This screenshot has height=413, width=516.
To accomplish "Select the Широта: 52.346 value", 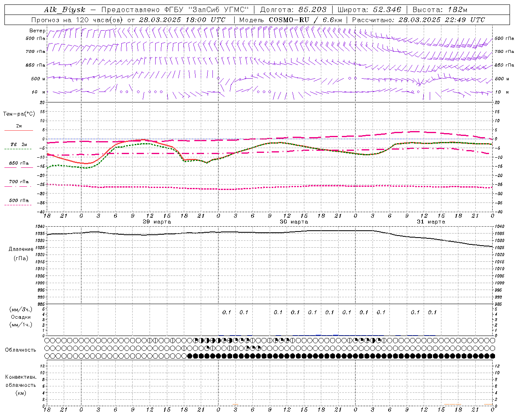I will [369, 10].
